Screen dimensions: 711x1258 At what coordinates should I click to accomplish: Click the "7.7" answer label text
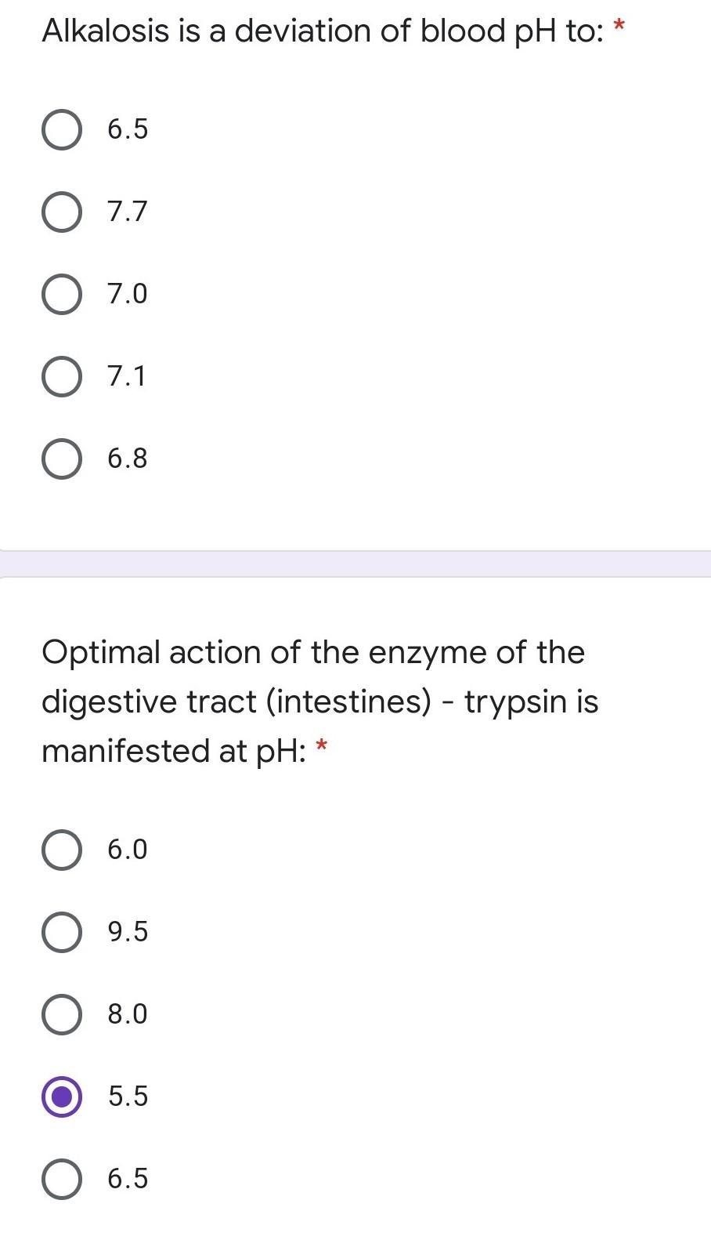point(128,212)
